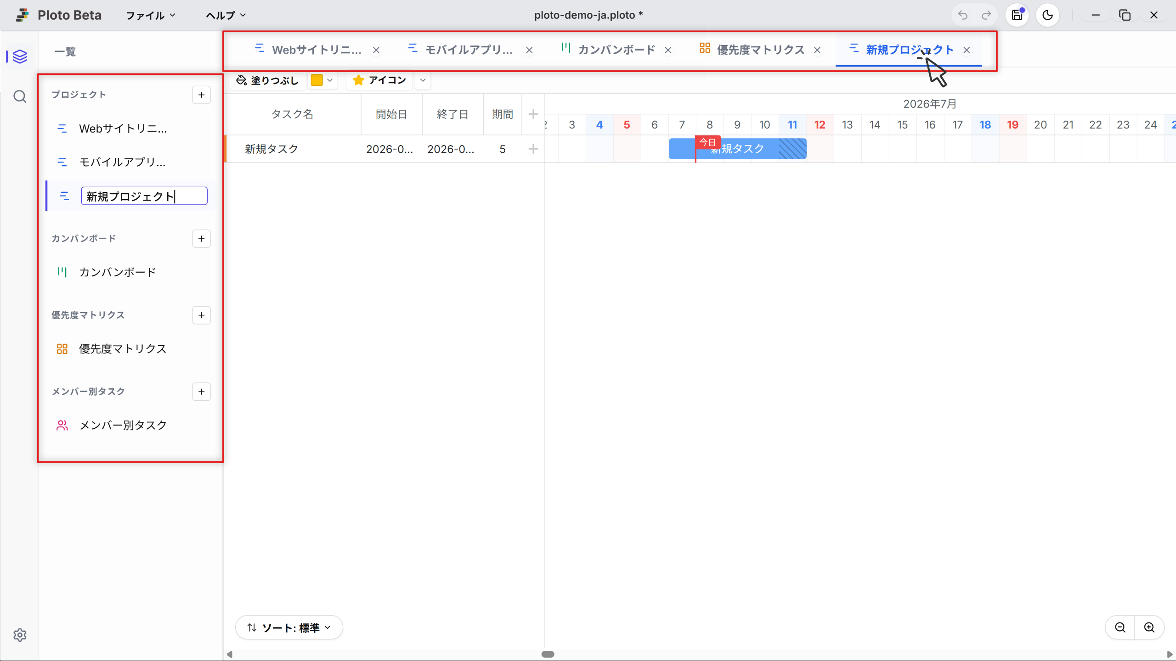Expand the fill color dropdown arrow
The width and height of the screenshot is (1176, 661).
click(x=330, y=80)
